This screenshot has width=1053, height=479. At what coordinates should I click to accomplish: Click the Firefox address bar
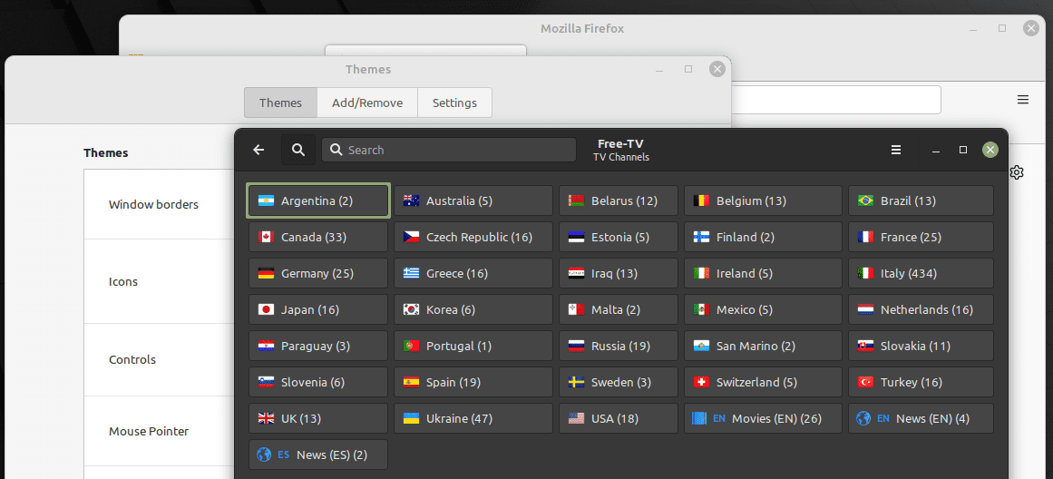[x=835, y=100]
